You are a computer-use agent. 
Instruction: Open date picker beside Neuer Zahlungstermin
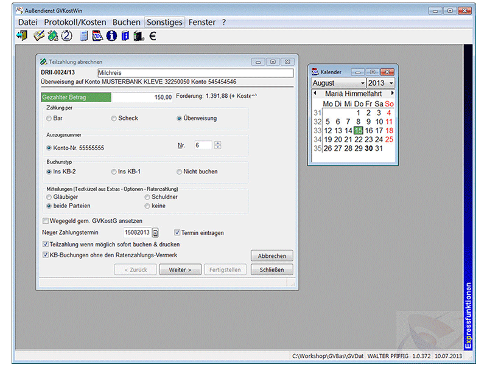point(155,232)
